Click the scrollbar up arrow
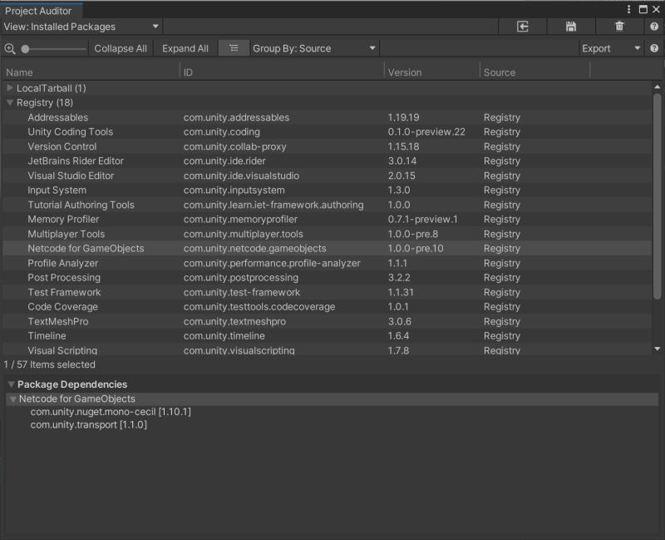 [657, 87]
